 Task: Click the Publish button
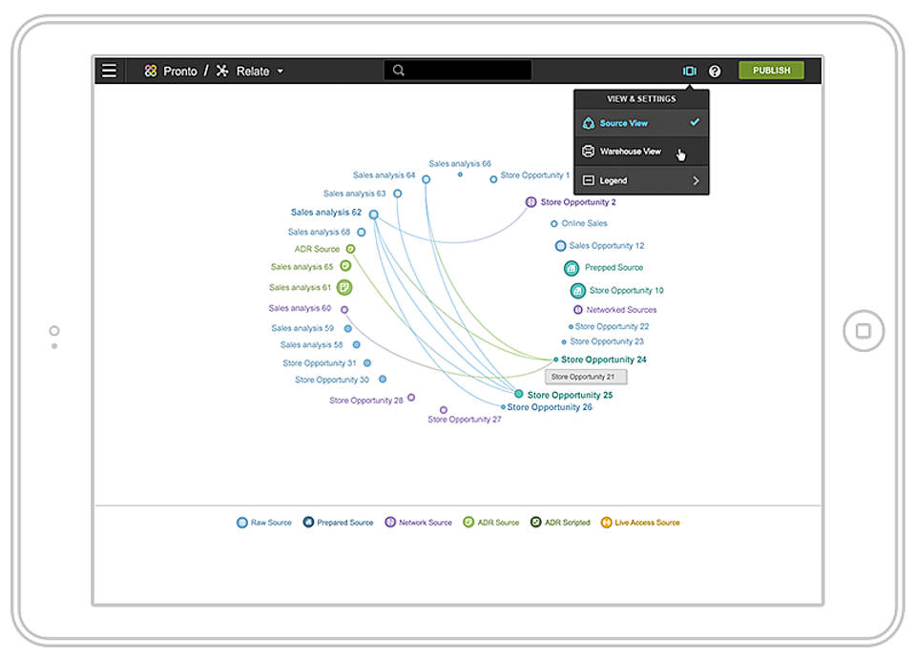pos(771,71)
